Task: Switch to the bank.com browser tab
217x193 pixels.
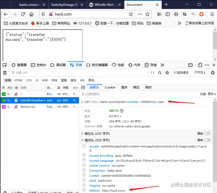Action: pyautogui.click(x=29, y=4)
